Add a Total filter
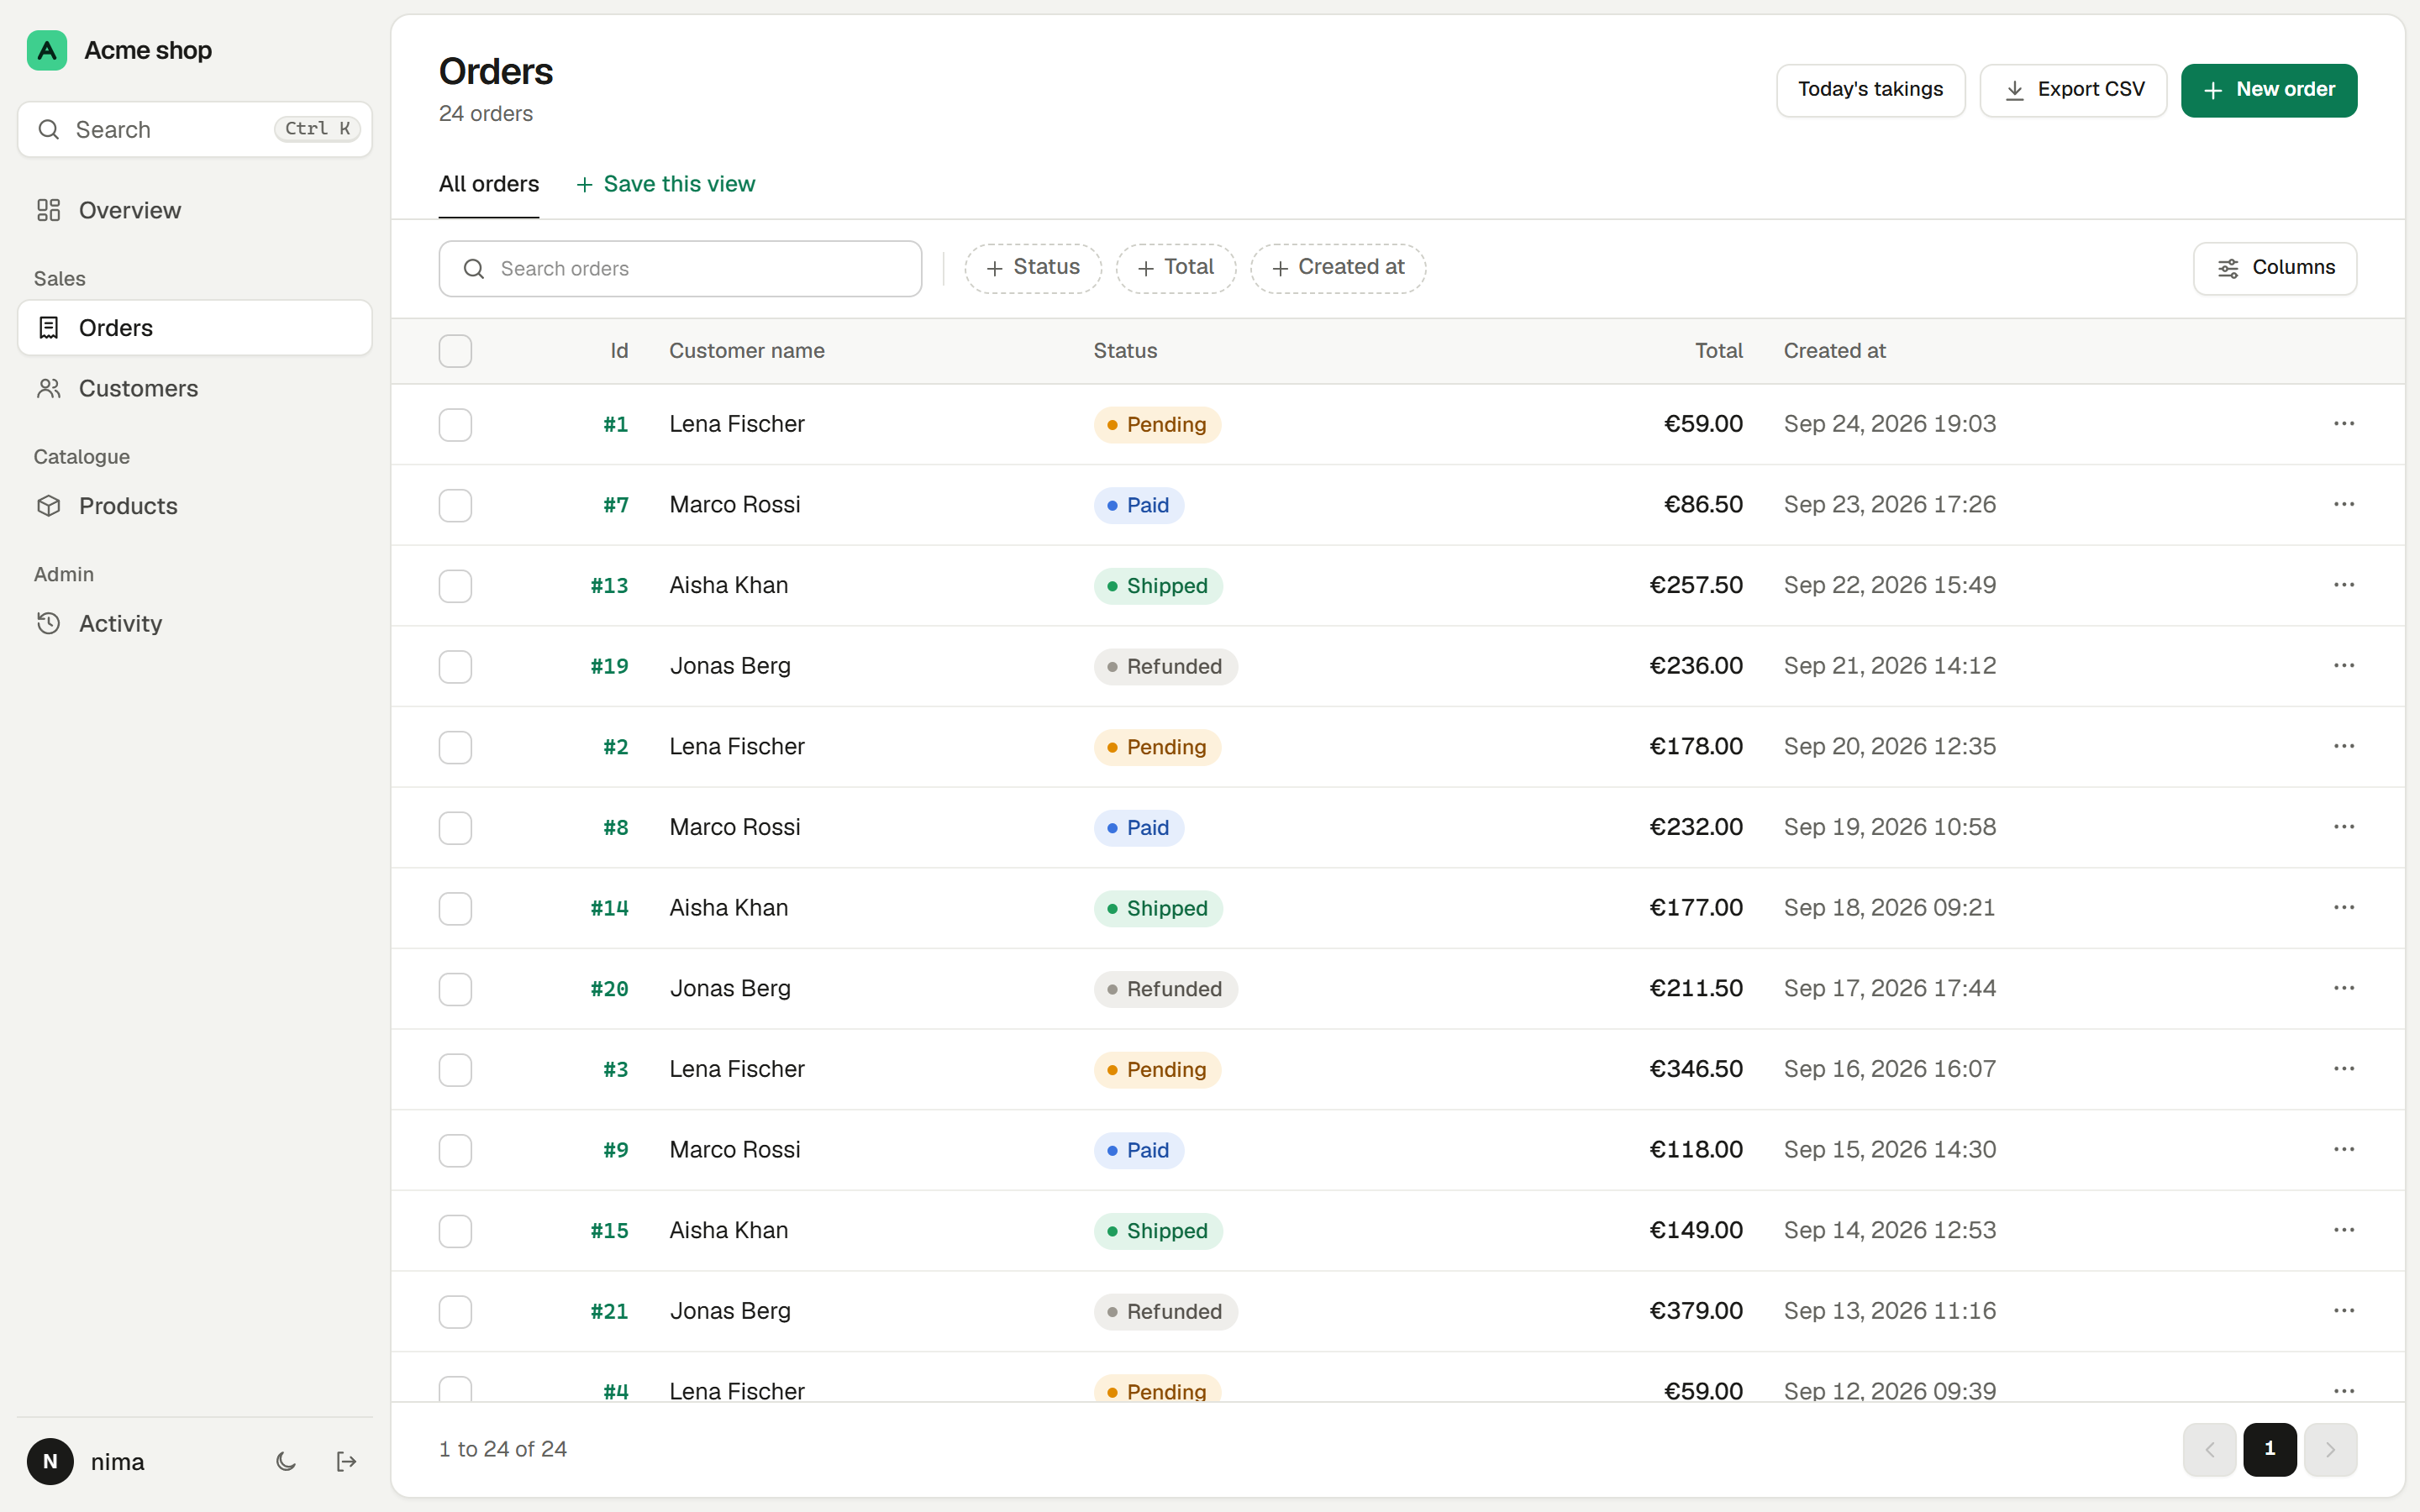Screen dimensions: 2420x1512 1176,268
